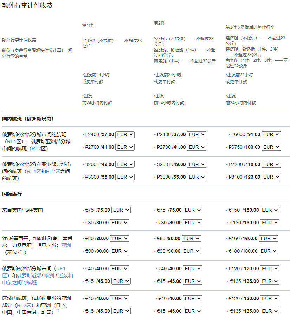
Task: Expand currency dropdown beside €150 /150.00
Action: (x=269, y=210)
